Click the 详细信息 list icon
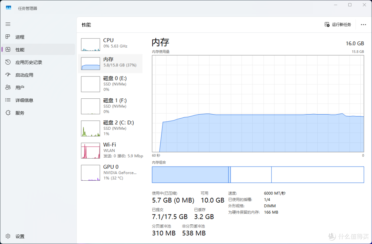The height and width of the screenshot is (244, 372). [x=8, y=100]
